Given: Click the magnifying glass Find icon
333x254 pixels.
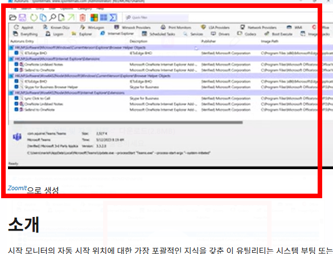Looking at the screenshot, I should click(52, 18).
